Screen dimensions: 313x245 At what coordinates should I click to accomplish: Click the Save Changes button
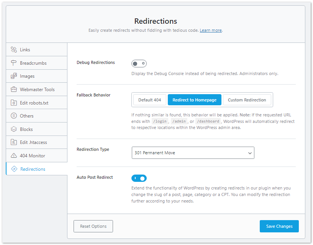click(279, 226)
